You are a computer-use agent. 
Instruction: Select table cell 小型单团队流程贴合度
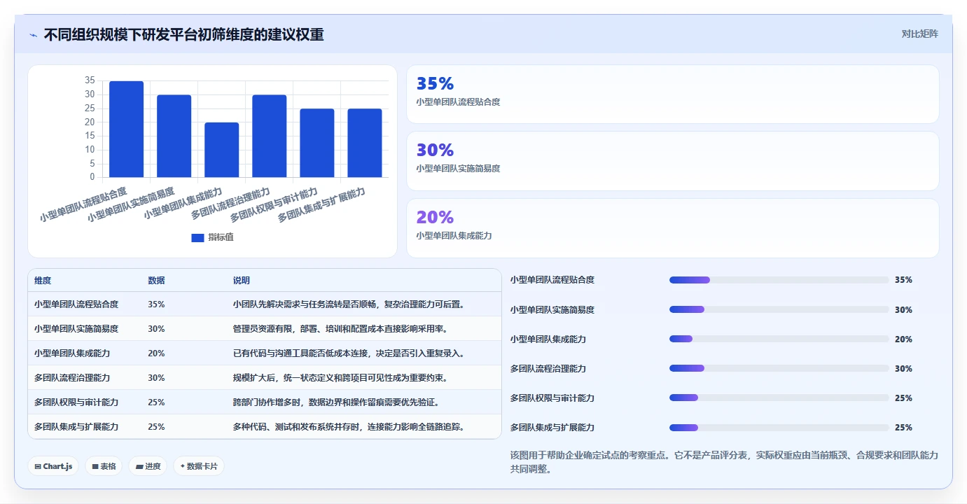[76, 304]
